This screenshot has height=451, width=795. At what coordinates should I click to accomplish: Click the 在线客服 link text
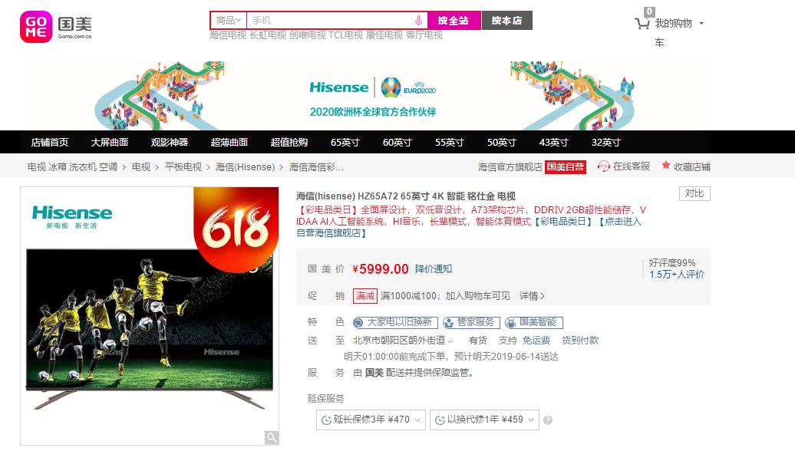point(632,166)
